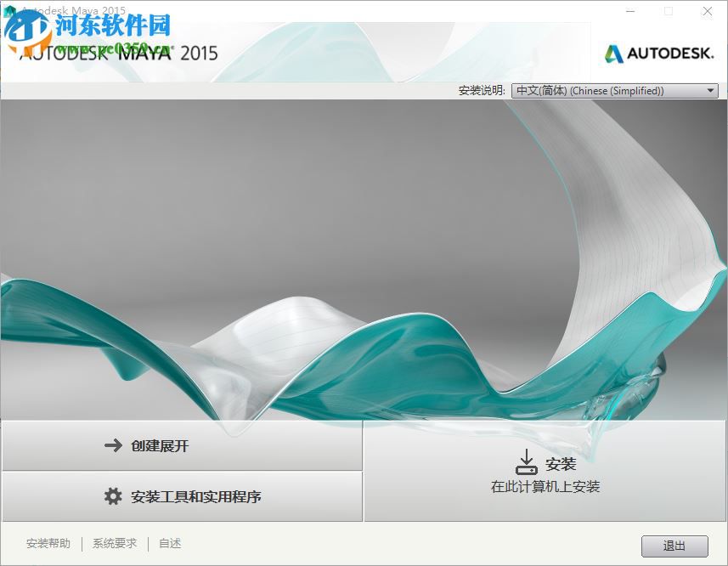Click the 退出 button
Image resolution: width=728 pixels, height=566 pixels.
674,545
